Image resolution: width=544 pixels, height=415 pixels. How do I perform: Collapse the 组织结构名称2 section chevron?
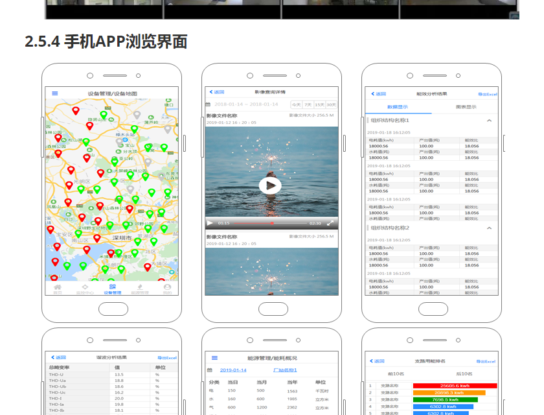pos(489,228)
